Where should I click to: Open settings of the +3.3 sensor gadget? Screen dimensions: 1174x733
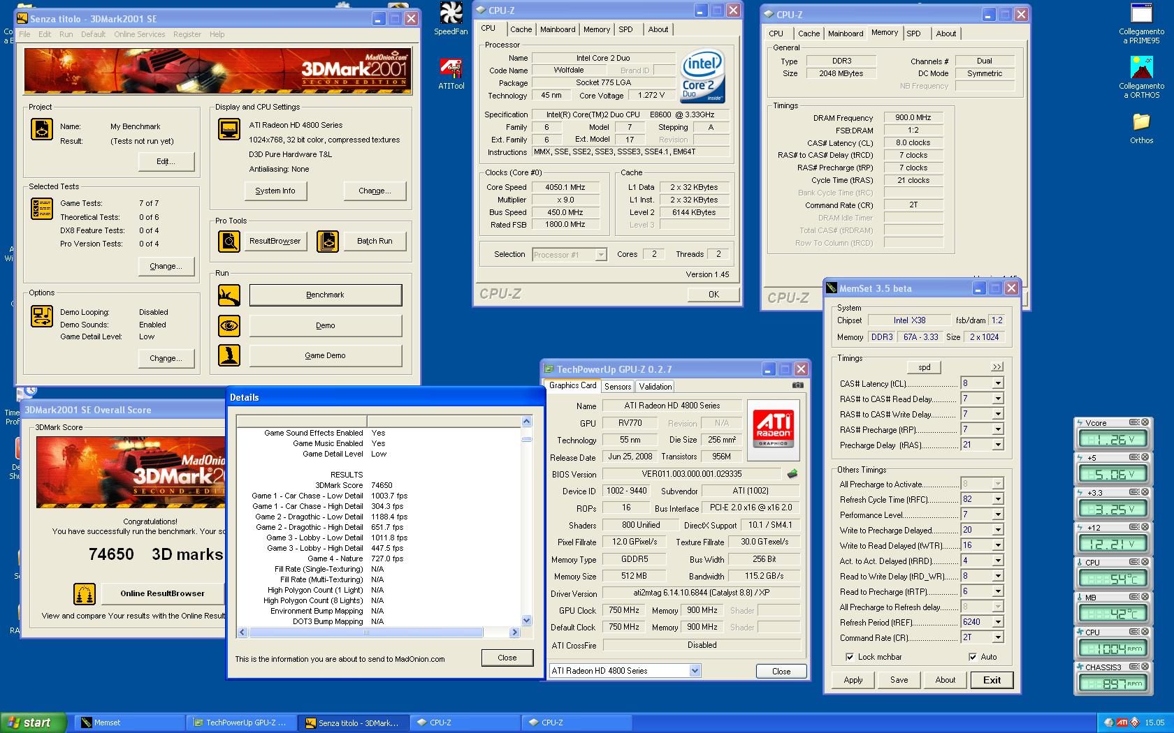[x=1134, y=492]
